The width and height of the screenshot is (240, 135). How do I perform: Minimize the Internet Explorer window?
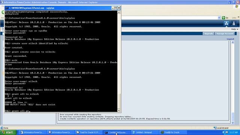[x=229, y=2]
